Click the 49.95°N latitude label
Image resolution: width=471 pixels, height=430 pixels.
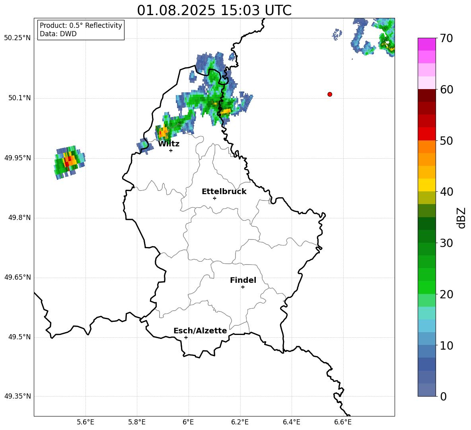tap(18, 158)
